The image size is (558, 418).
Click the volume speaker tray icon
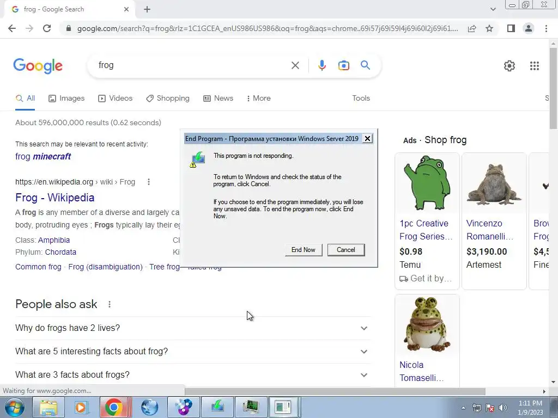(x=502, y=408)
